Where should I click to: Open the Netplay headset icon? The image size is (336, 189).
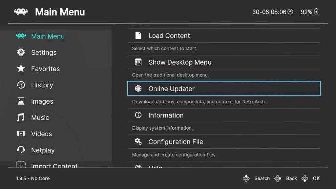pos(21,150)
